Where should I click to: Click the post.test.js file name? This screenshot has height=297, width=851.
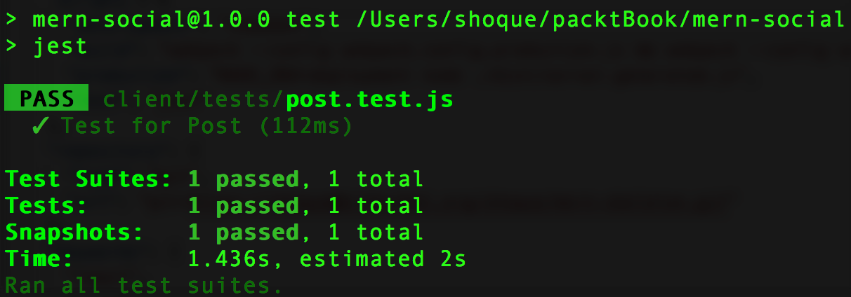click(369, 100)
